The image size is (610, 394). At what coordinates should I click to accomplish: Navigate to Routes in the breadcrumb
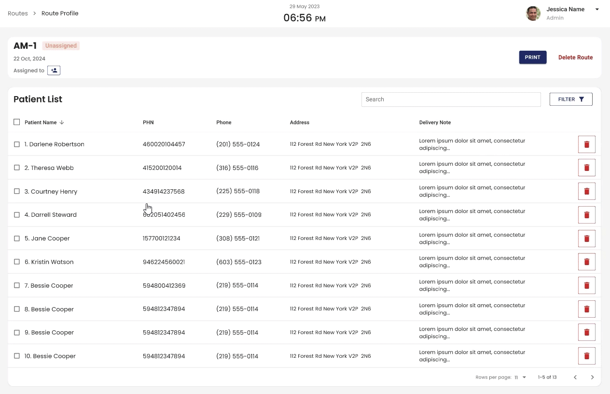(18, 14)
